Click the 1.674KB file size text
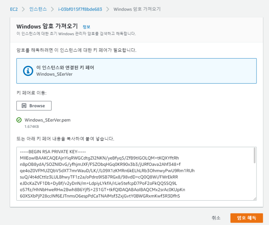The height and width of the screenshot is (225, 269). point(32,126)
